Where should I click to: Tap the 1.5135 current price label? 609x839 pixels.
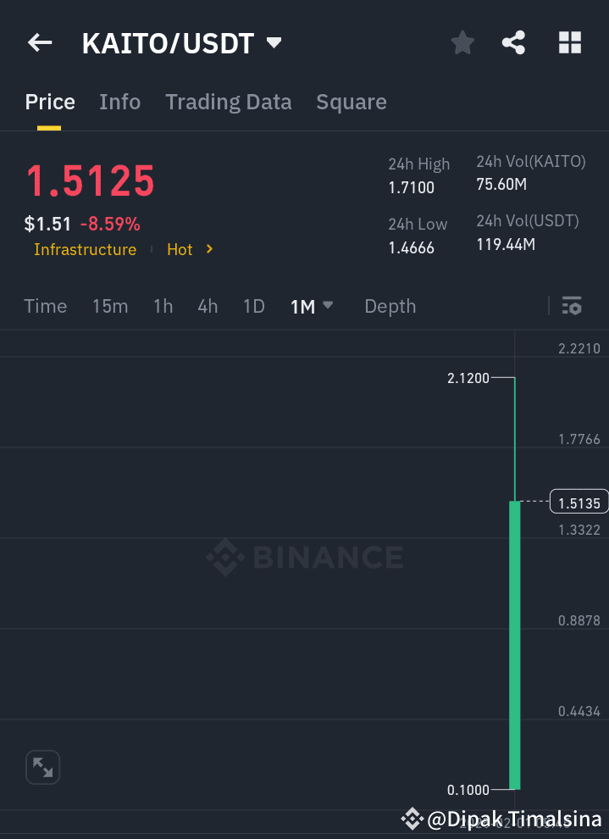point(579,501)
